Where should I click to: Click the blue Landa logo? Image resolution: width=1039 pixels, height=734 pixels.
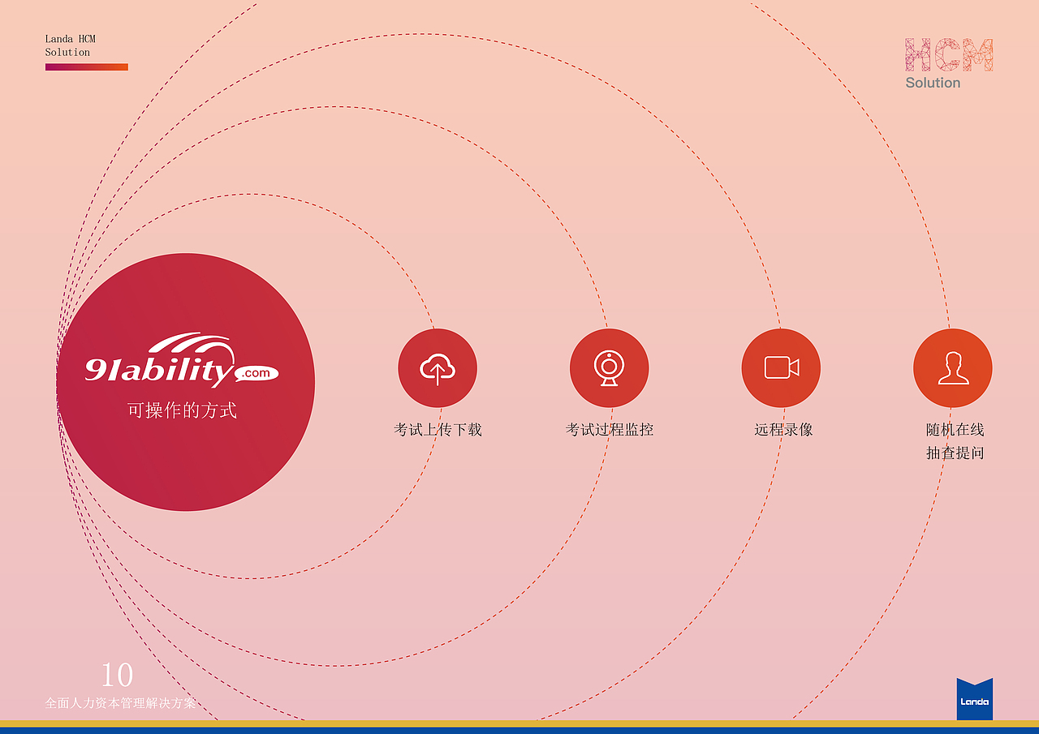pos(975,699)
